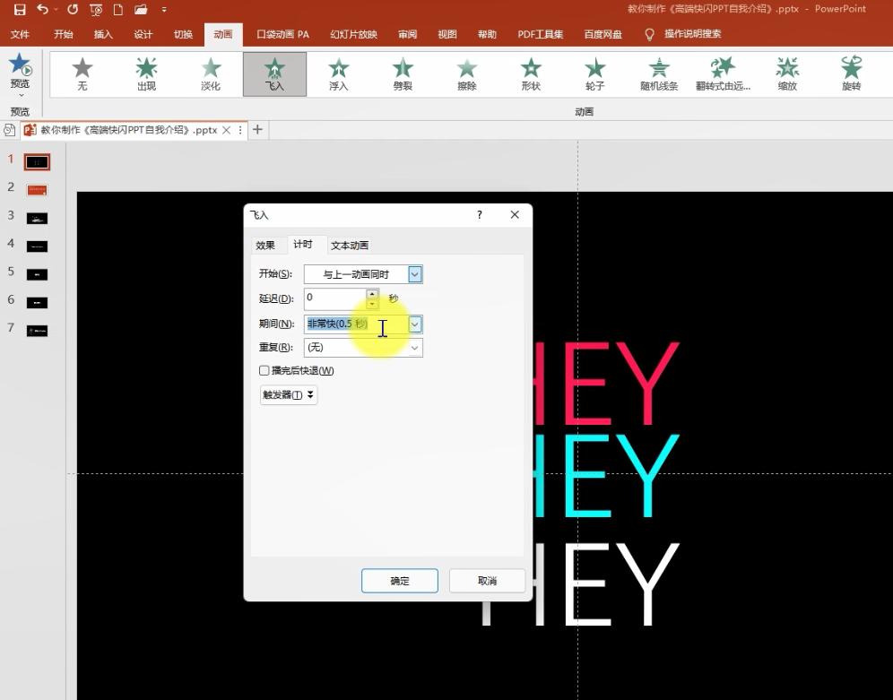Expand the 触发器 triggers section
893x700 pixels.
click(288, 394)
